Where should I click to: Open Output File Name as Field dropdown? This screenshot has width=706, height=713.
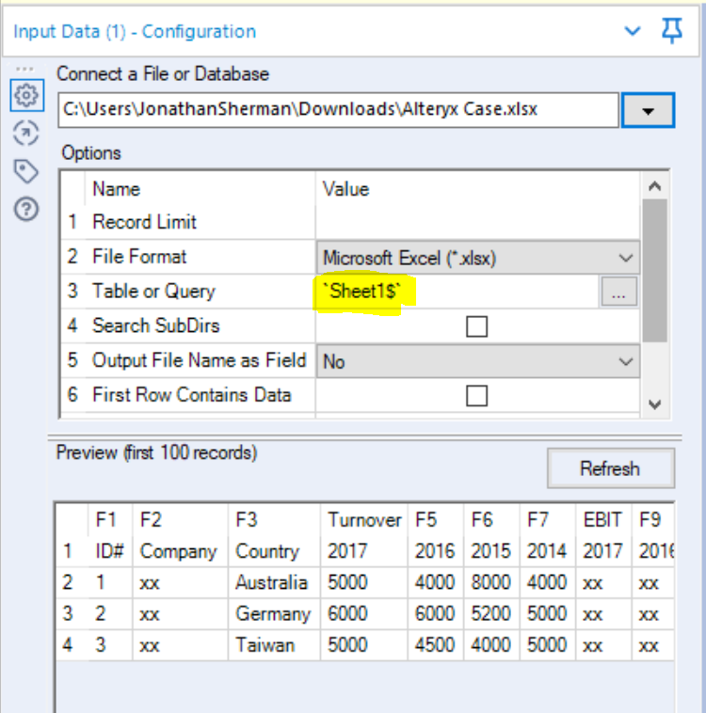pos(477,361)
